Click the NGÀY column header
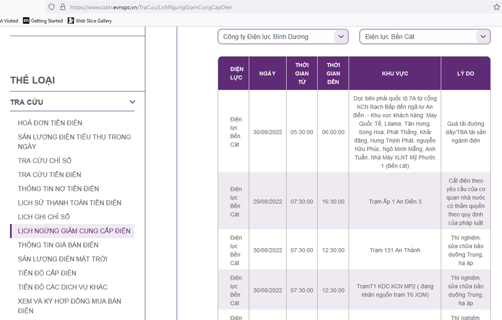Image resolution: width=502 pixels, height=320 pixels. point(267,73)
